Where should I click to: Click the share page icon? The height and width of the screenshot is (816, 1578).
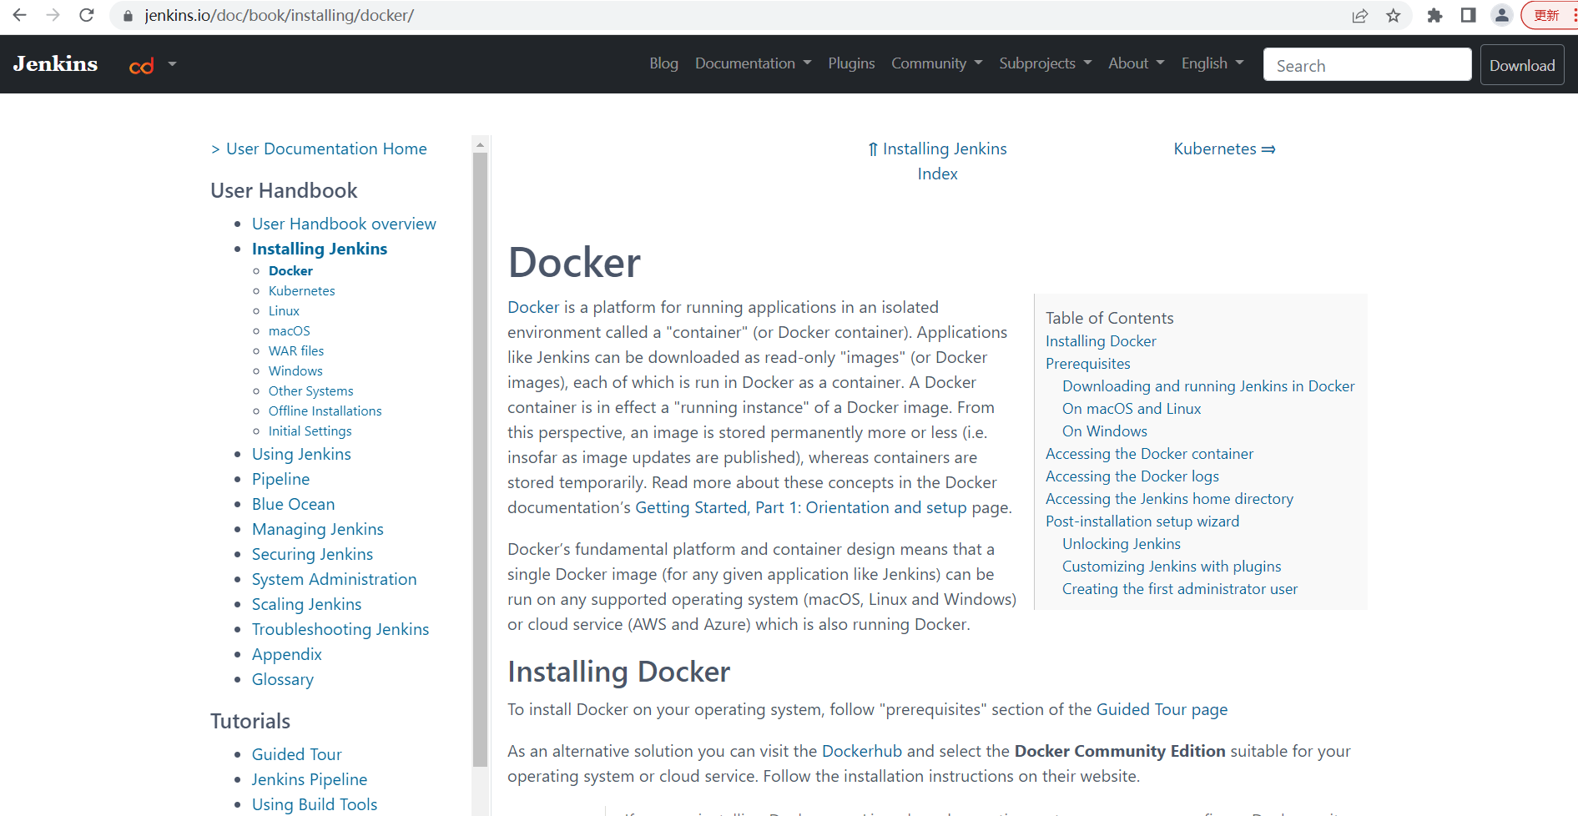pyautogui.click(x=1360, y=16)
